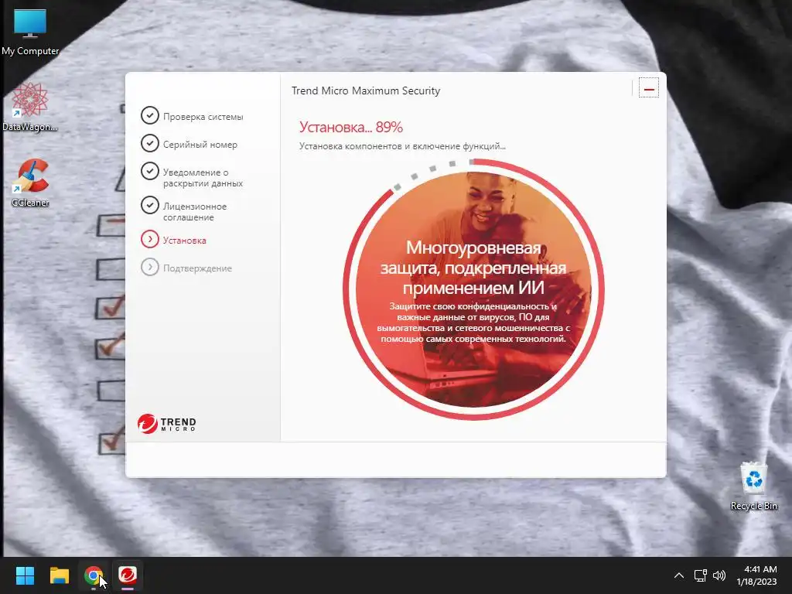This screenshot has height=594, width=792.
Task: Click the circular red installation progress ring
Action: coord(474,289)
